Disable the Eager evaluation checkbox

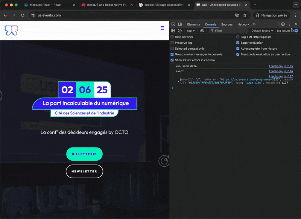[238, 43]
